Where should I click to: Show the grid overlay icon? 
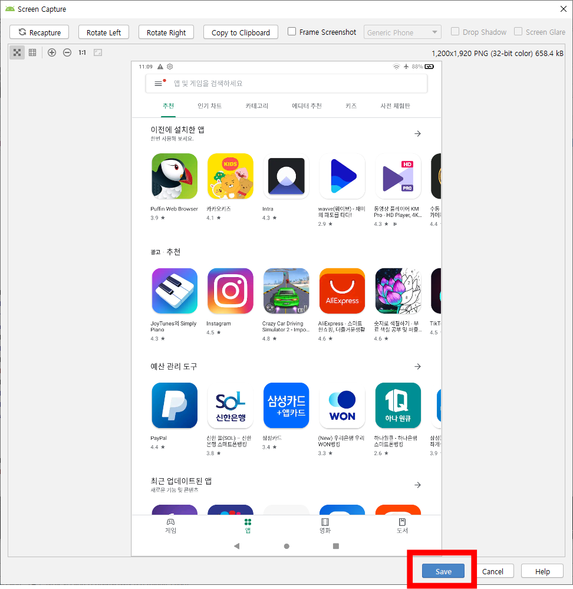pyautogui.click(x=32, y=52)
